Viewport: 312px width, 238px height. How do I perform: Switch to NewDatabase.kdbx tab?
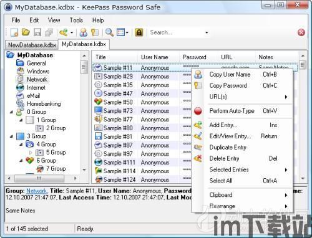point(32,45)
